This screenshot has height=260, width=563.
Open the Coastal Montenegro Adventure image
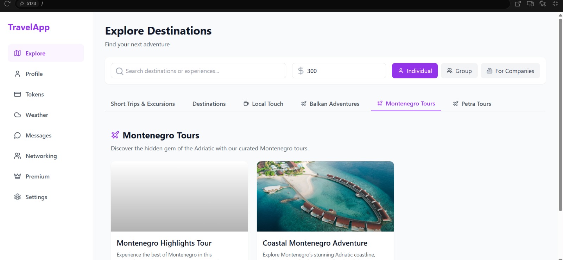pos(325,196)
